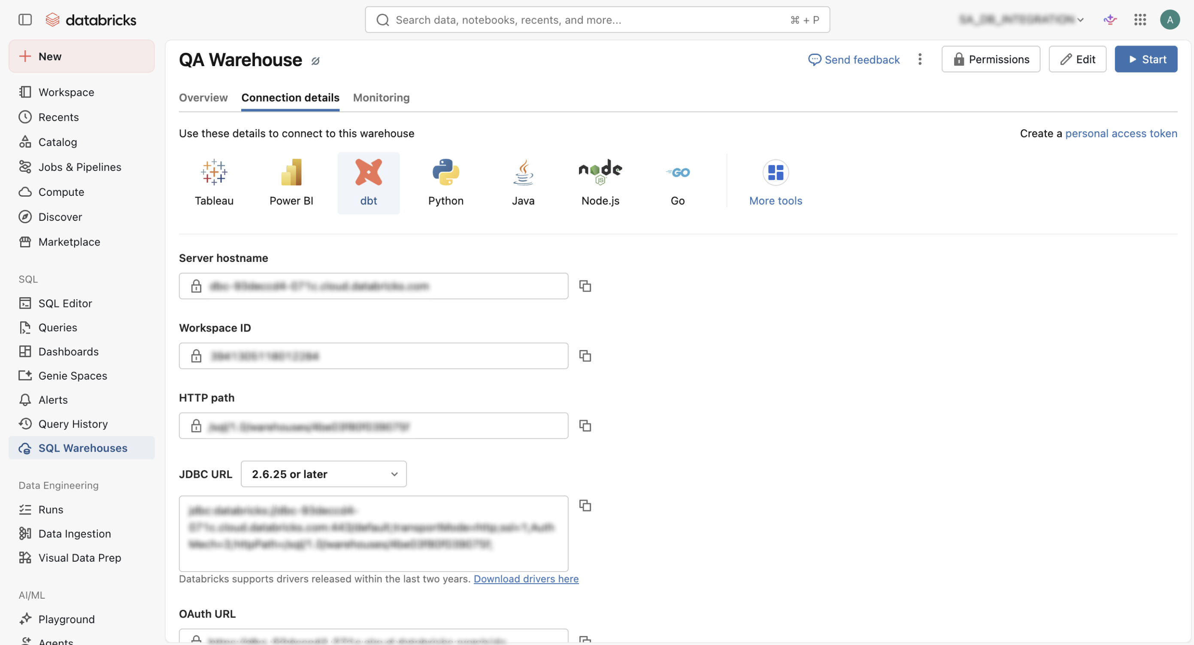Click the Workspace ID field
The height and width of the screenshot is (645, 1194).
(373, 356)
